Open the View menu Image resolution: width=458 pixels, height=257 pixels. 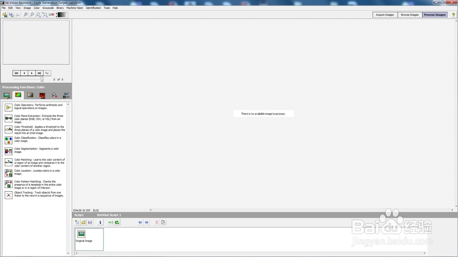point(18,8)
